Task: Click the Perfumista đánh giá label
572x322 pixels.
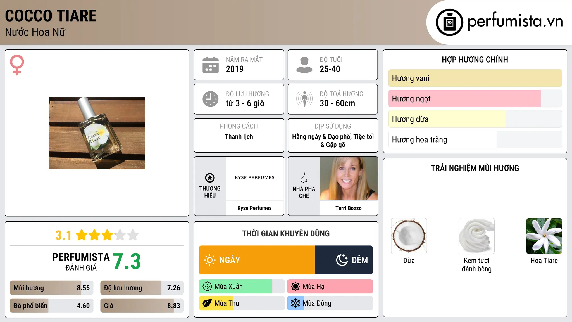Action: pyautogui.click(x=81, y=262)
